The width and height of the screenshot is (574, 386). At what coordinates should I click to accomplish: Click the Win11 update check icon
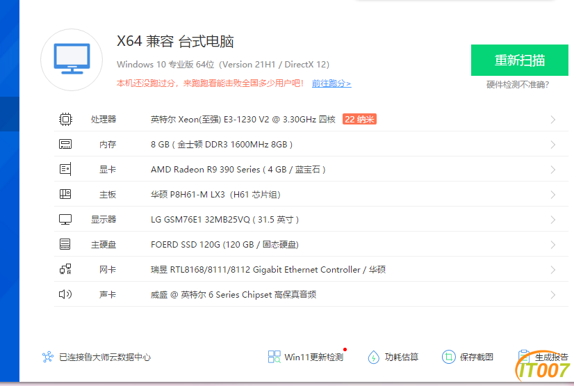tap(274, 357)
